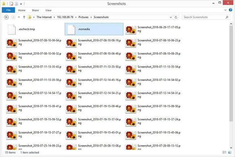Click file name Screenshot_2018-07-26-08-13-12.png
Image resolution: width=235 pixels, height=157 pixels.
coord(159,147)
